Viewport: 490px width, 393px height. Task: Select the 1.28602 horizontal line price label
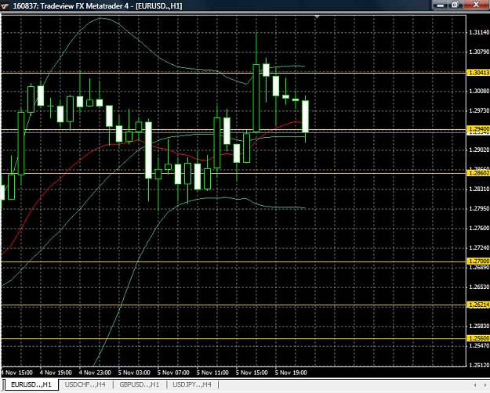[x=478, y=173]
